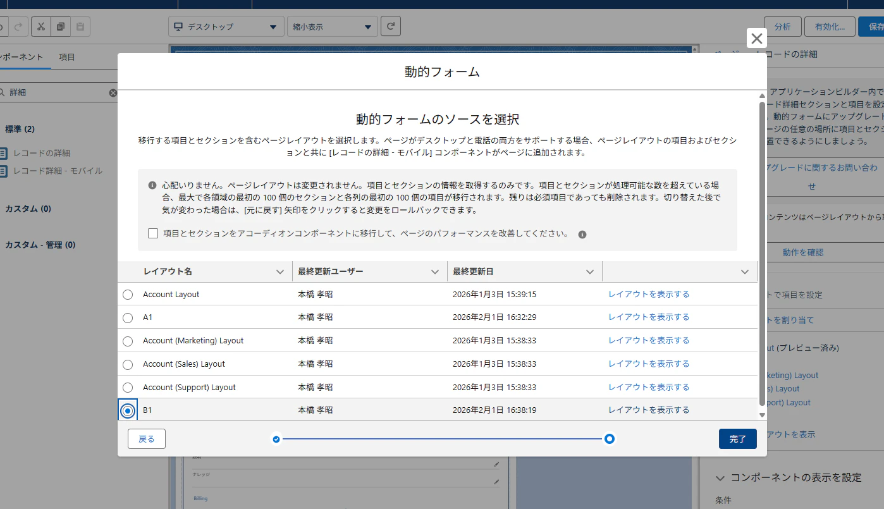884x509 pixels.
Task: Click the 2026年2月1日 16:38:19 date cell
Action: (x=494, y=410)
